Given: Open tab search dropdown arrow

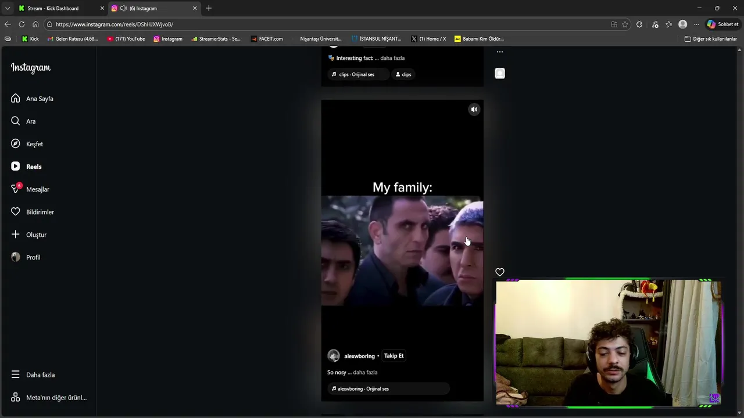Looking at the screenshot, I should [8, 8].
